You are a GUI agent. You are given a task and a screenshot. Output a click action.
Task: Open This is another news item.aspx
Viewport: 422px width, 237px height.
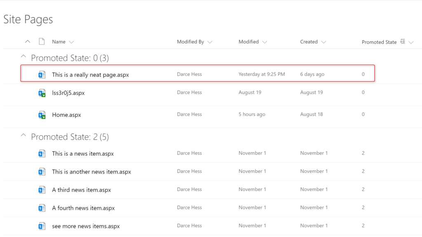click(91, 172)
